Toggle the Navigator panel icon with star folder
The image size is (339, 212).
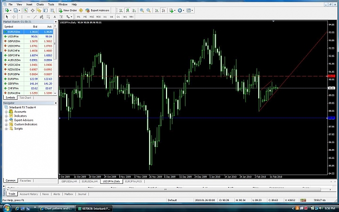[x=39, y=10]
